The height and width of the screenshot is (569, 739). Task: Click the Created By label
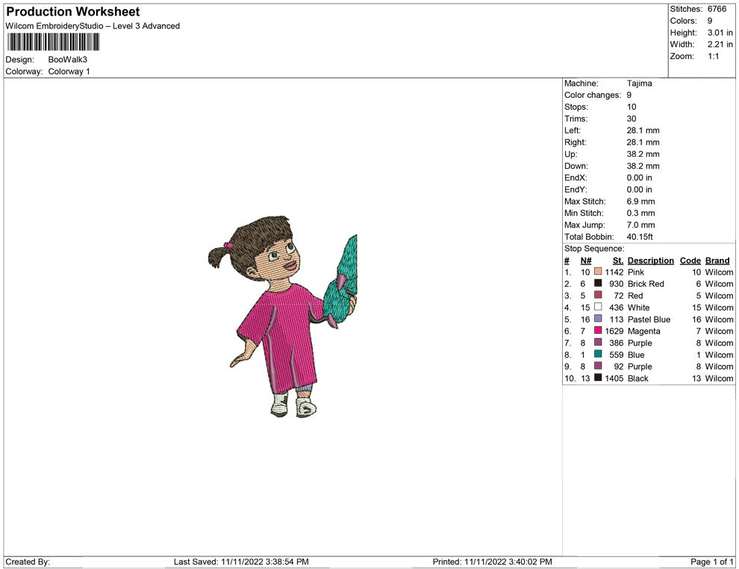[x=28, y=562]
